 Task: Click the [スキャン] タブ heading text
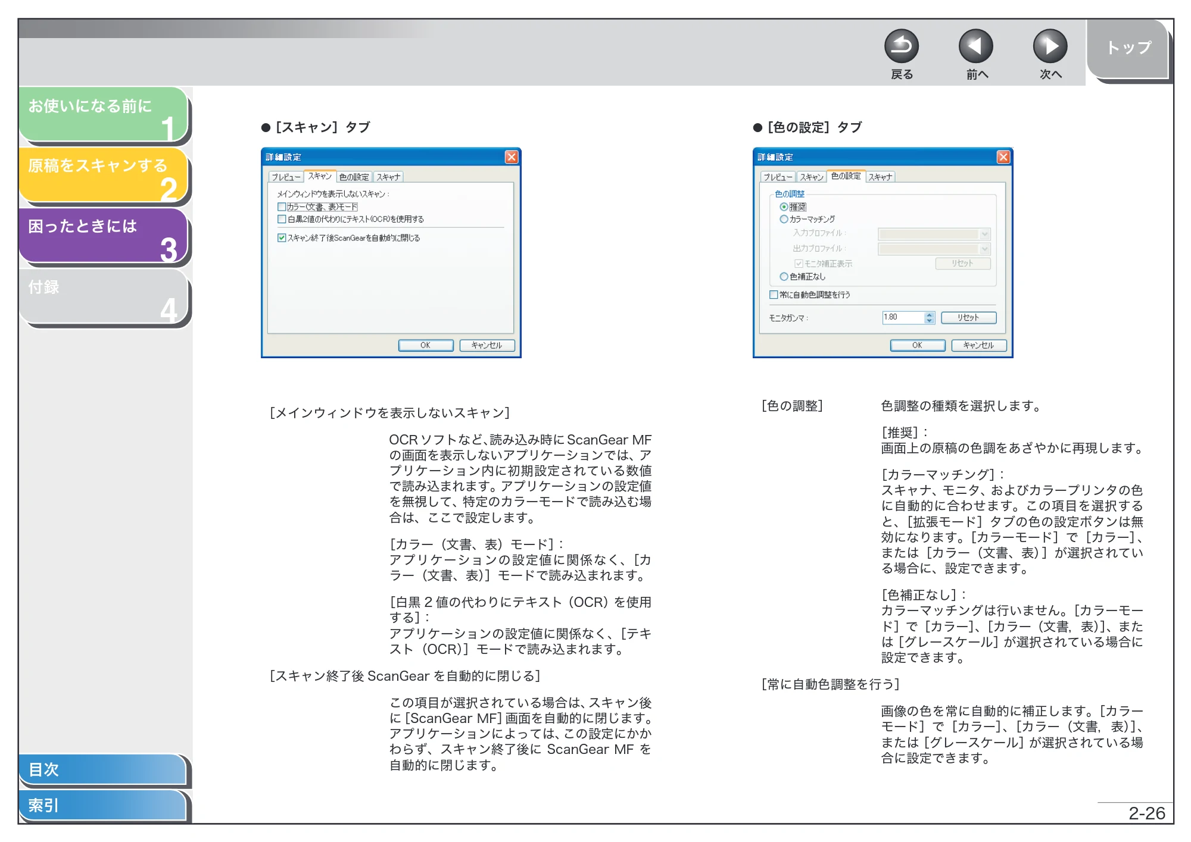tap(323, 127)
